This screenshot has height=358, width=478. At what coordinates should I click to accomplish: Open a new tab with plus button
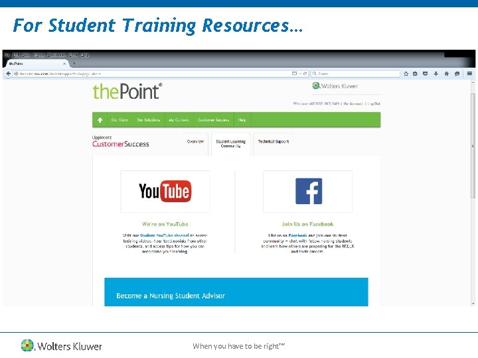click(74, 64)
